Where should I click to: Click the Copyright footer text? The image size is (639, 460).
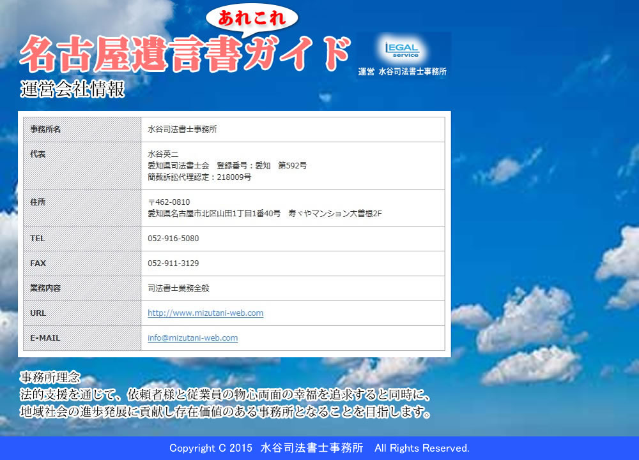coord(319,448)
